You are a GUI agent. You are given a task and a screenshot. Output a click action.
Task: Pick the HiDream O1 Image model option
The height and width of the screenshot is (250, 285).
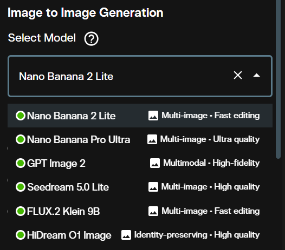click(140, 235)
